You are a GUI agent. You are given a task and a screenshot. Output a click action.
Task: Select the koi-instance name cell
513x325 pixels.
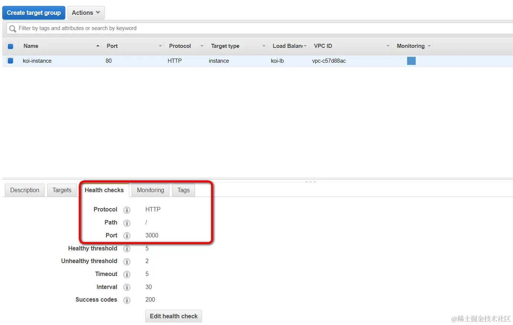coord(37,61)
